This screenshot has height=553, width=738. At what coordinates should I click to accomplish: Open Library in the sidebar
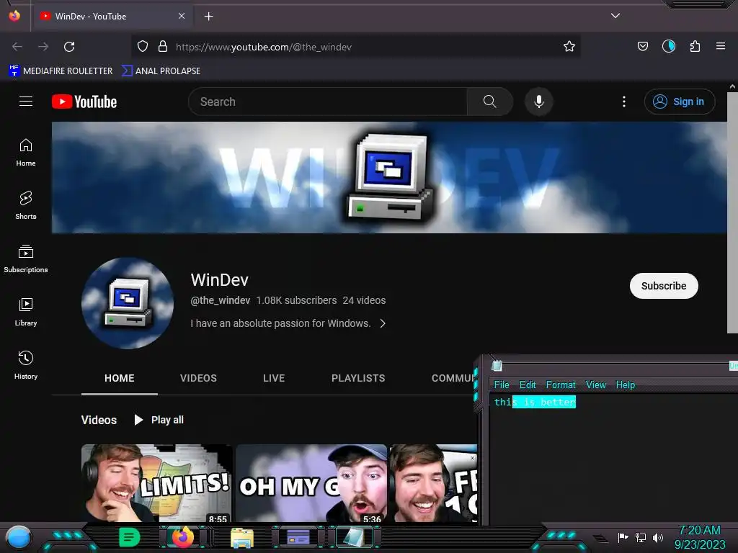[x=26, y=312]
